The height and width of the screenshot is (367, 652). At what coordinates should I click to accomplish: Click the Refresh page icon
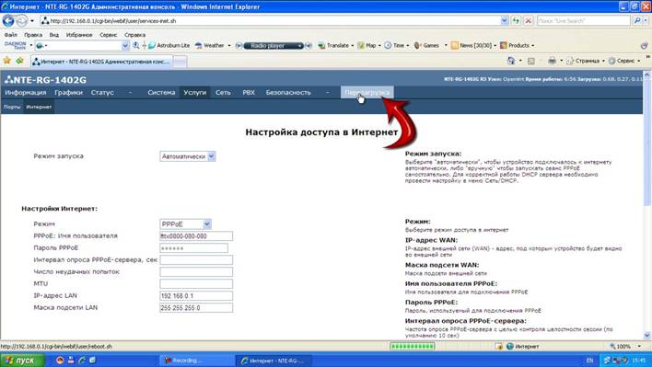(517, 20)
